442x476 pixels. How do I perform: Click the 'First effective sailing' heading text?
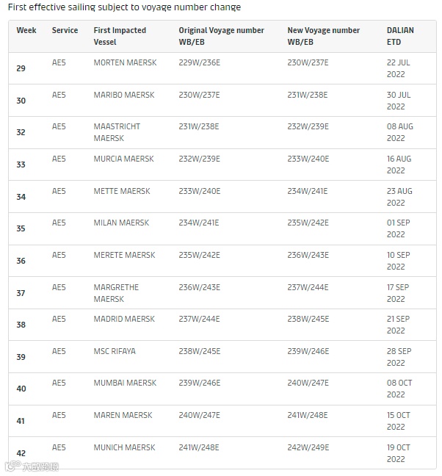124,7
